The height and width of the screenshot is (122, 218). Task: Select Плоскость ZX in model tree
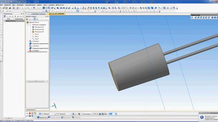[39, 29]
